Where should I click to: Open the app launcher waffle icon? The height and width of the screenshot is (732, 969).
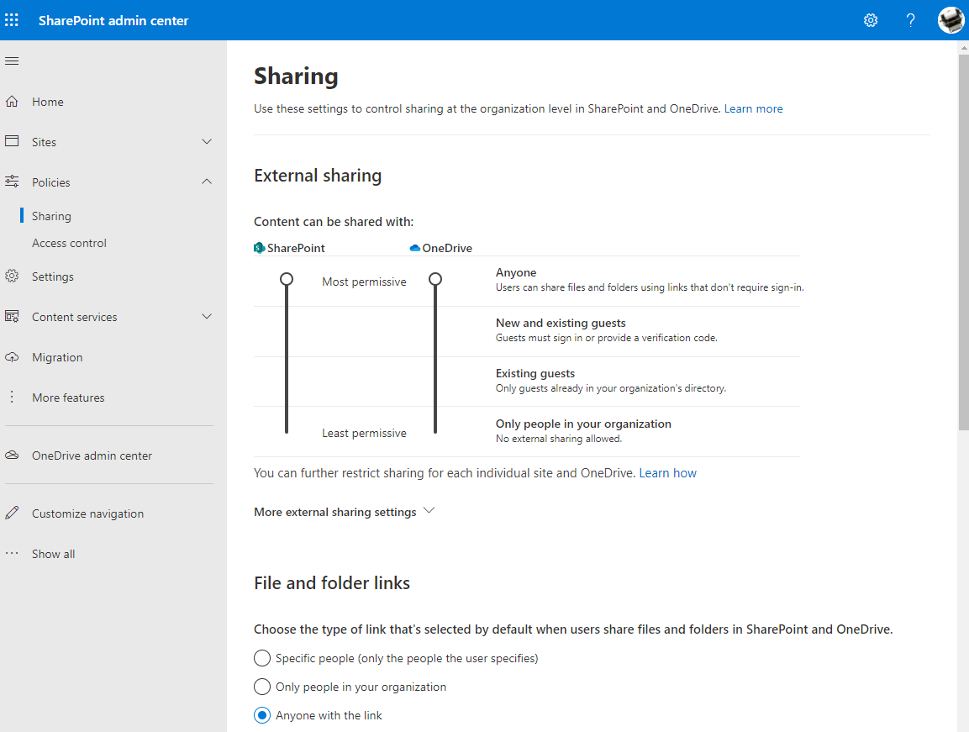click(12, 20)
